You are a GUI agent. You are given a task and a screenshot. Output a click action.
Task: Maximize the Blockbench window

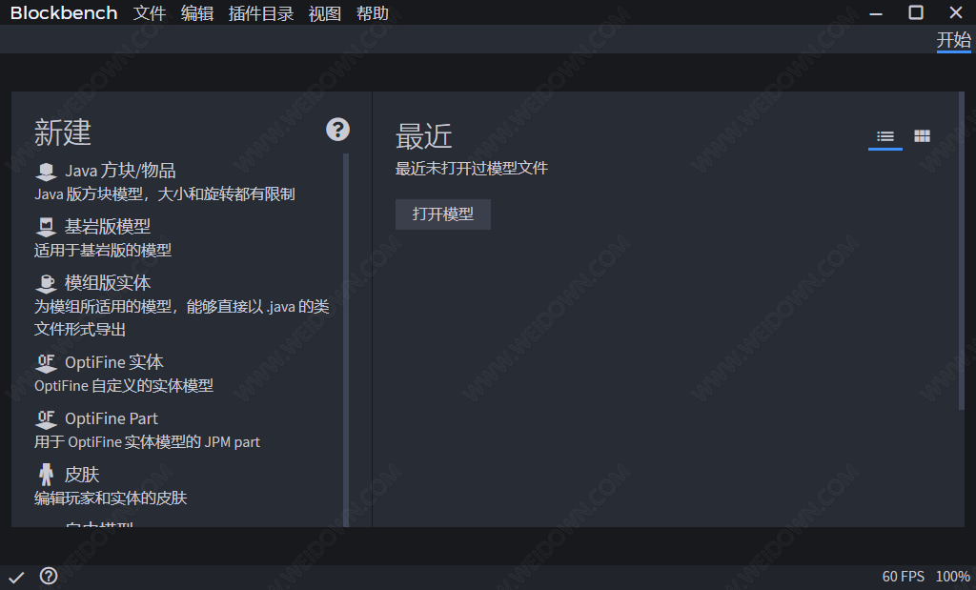(916, 12)
